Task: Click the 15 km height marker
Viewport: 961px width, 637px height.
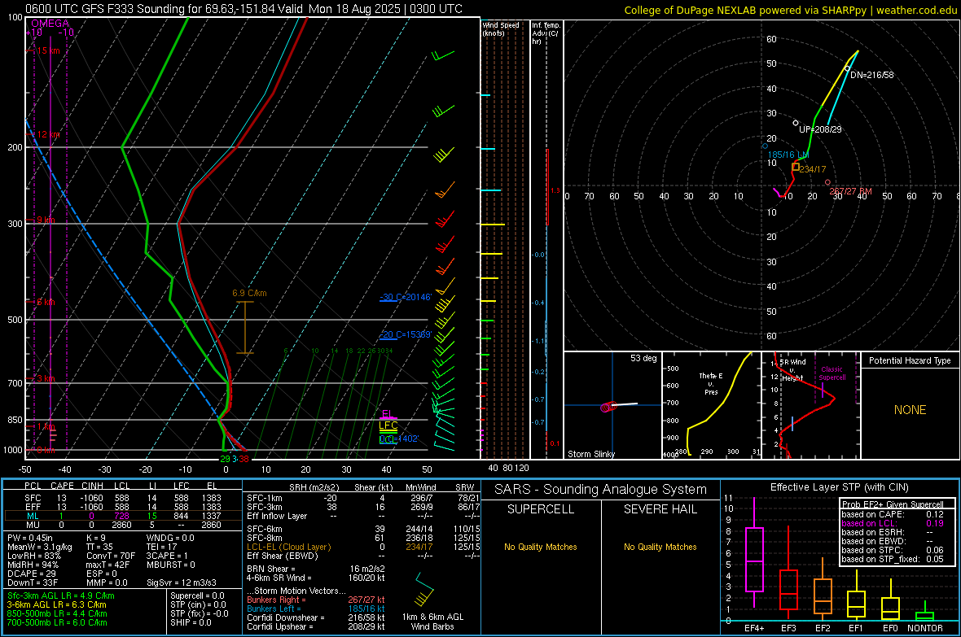Action: pyautogui.click(x=47, y=50)
